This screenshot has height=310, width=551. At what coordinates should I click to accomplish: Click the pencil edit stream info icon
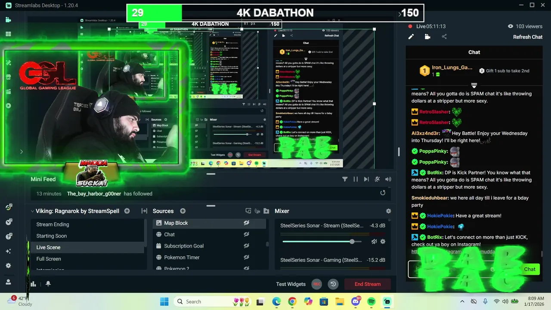click(411, 37)
